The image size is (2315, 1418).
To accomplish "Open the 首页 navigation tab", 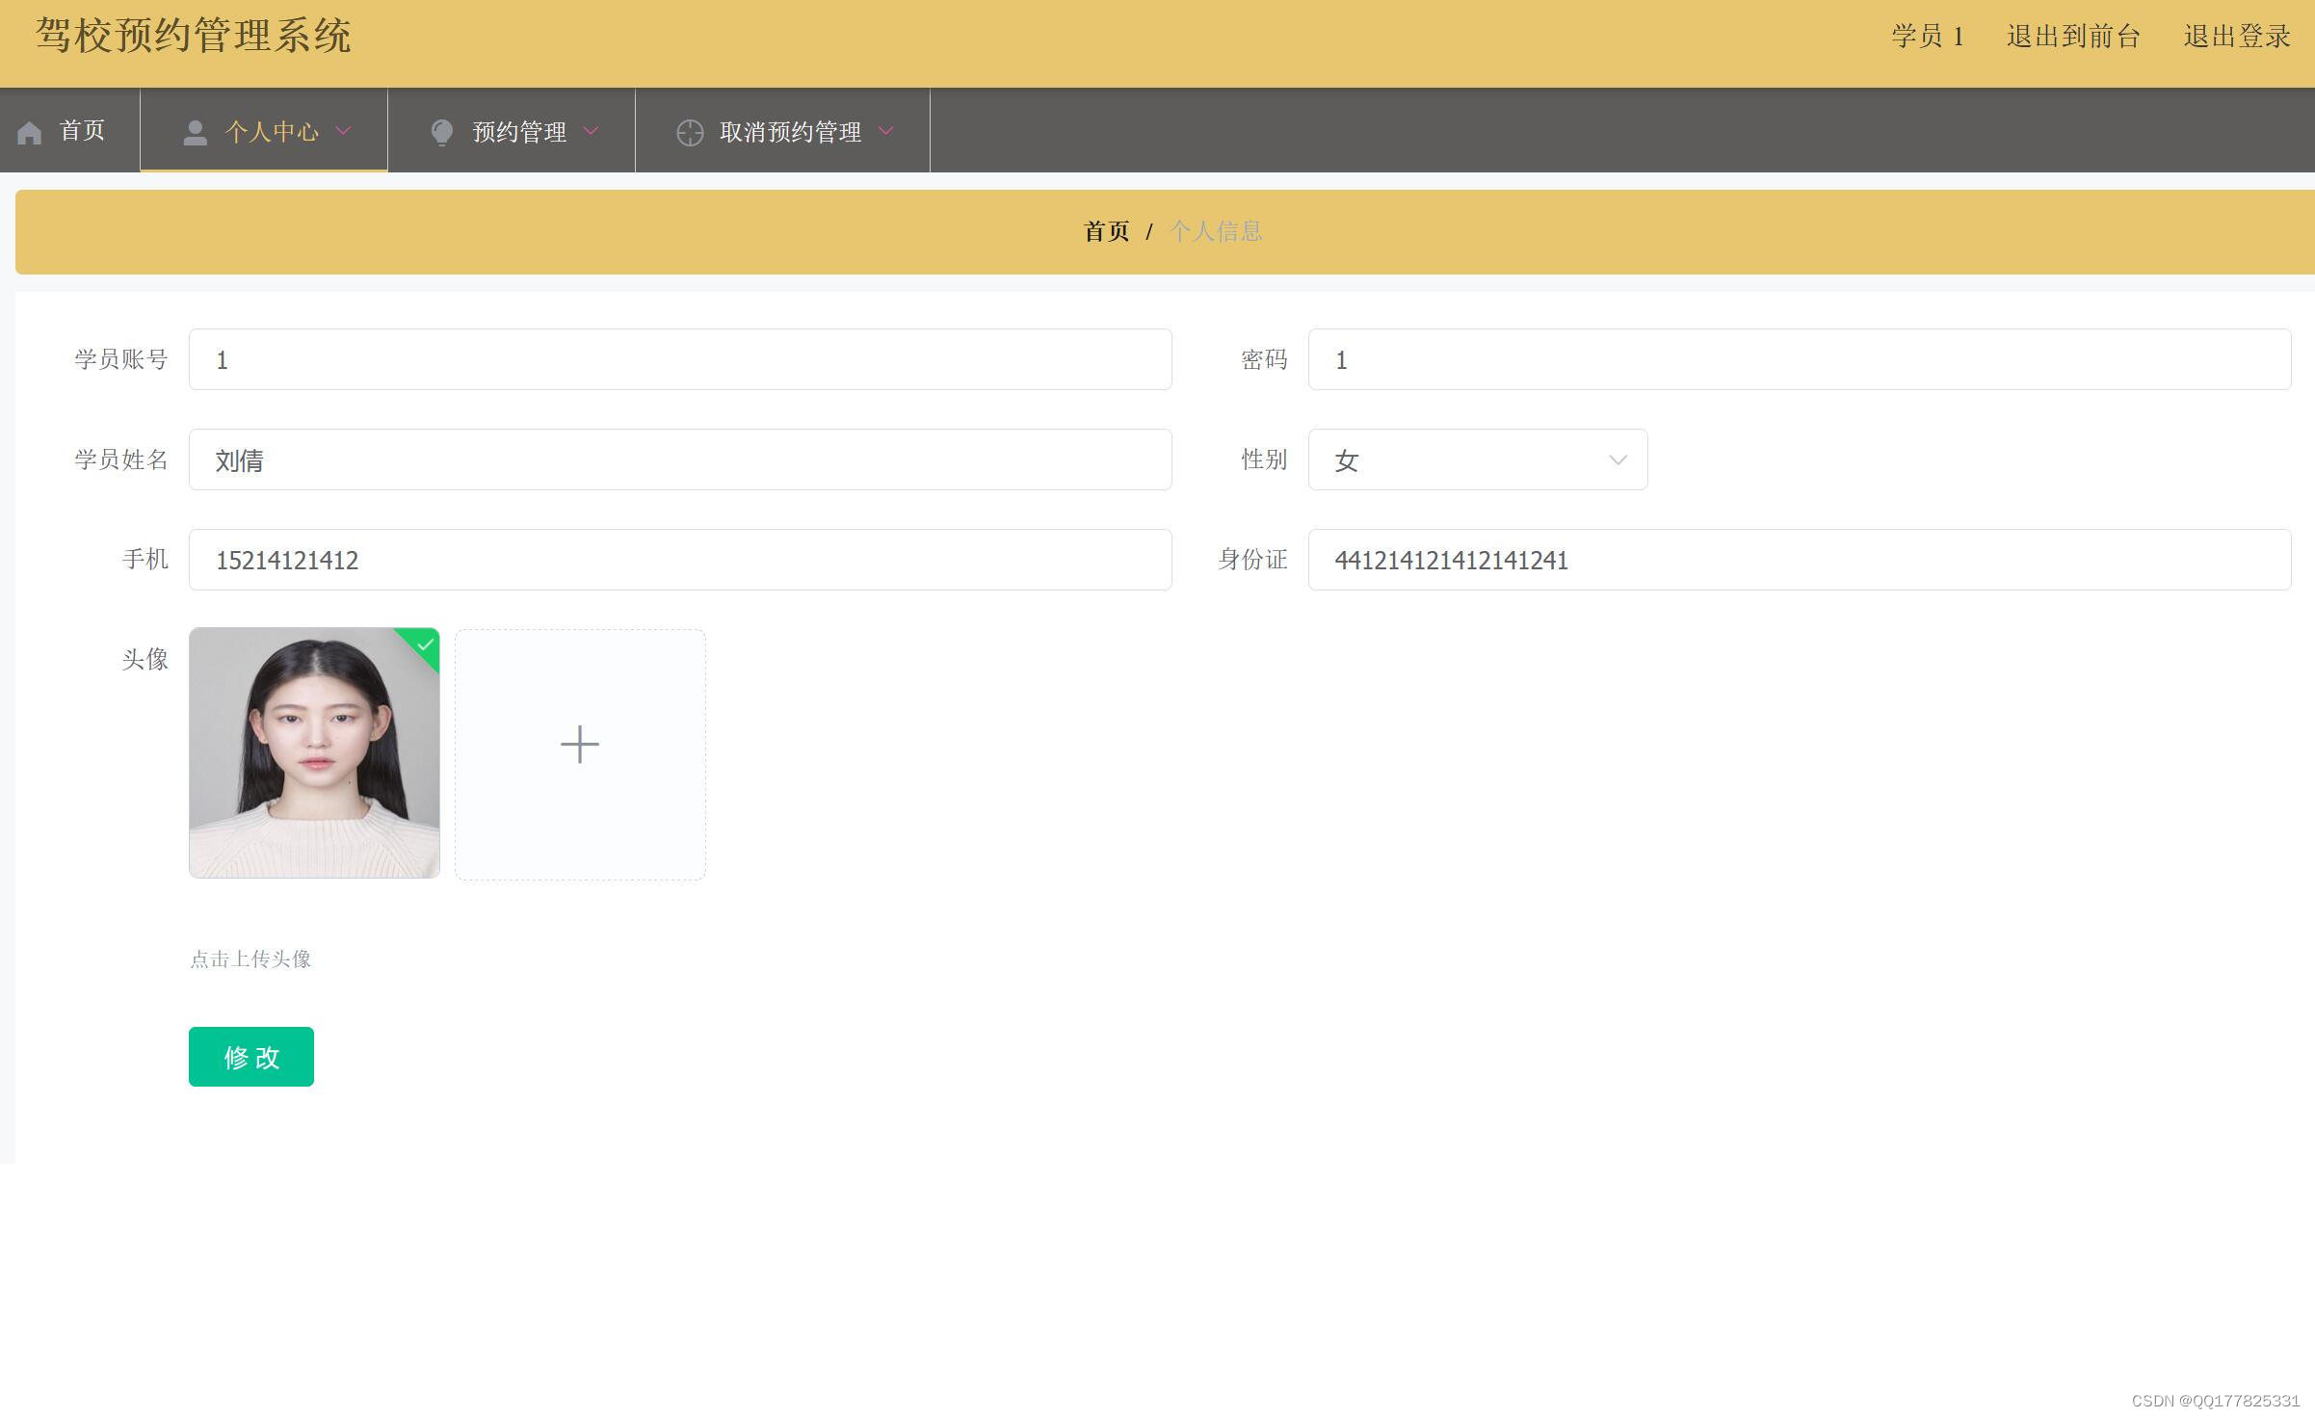I will click(81, 131).
